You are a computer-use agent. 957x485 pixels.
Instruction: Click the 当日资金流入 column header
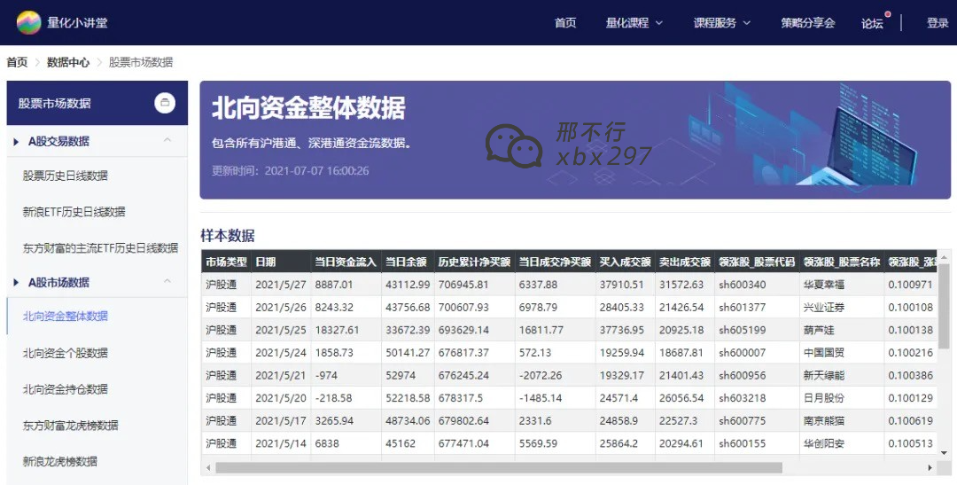tap(346, 262)
